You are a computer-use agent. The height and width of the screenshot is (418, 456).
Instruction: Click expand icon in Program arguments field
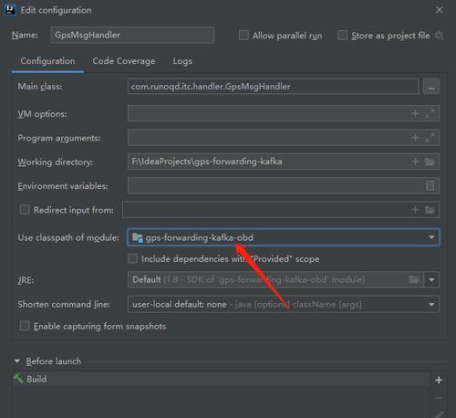[430, 138]
